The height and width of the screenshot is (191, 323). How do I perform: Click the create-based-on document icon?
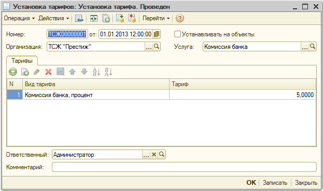pos(106,18)
